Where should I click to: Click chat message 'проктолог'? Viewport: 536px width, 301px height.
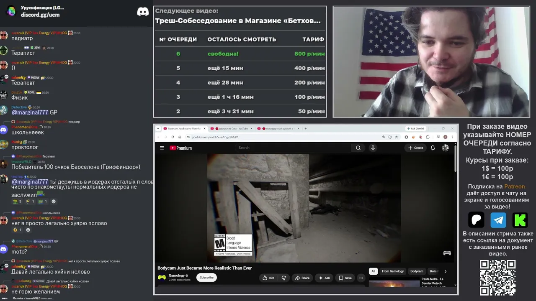(x=25, y=147)
